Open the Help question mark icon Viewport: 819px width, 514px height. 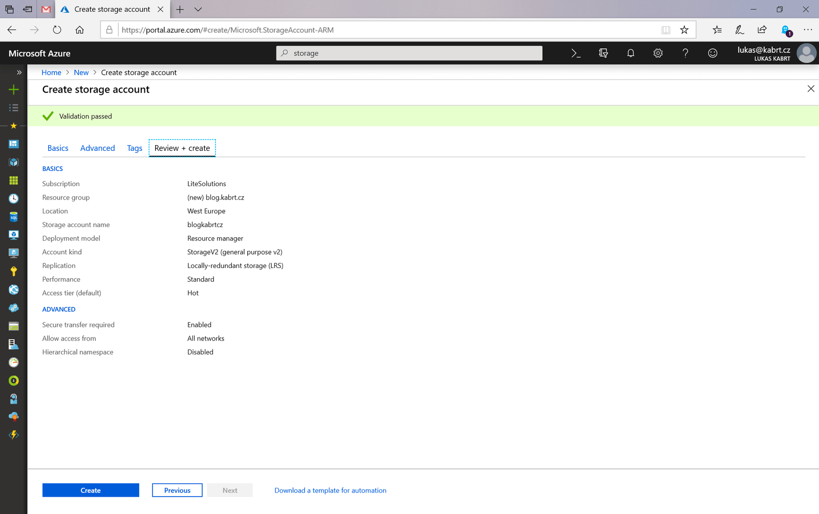pyautogui.click(x=685, y=53)
